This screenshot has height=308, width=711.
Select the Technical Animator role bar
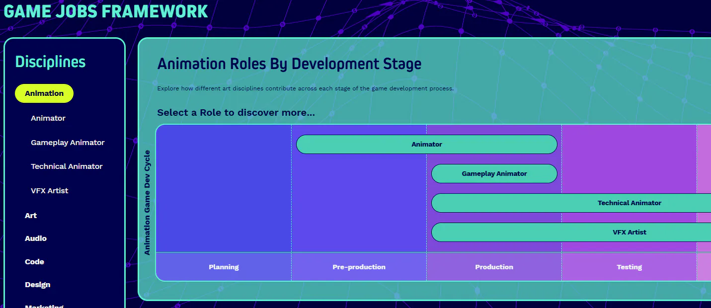tap(571, 203)
